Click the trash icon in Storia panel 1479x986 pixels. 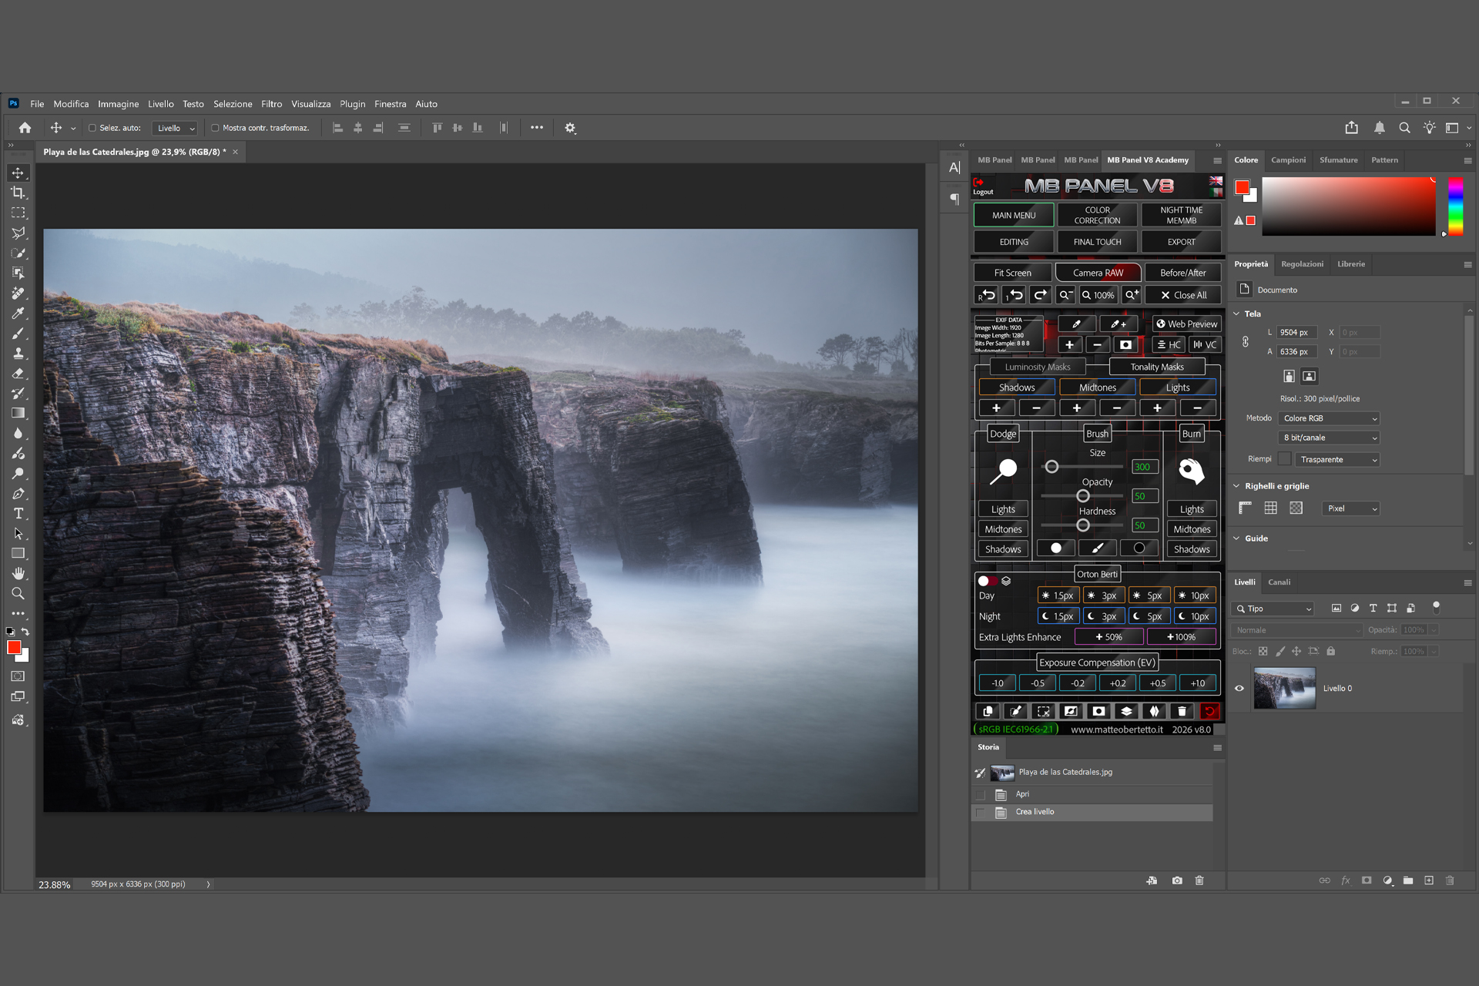point(1199,880)
